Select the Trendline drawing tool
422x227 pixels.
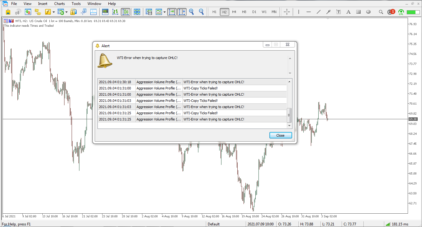[x=319, y=12]
